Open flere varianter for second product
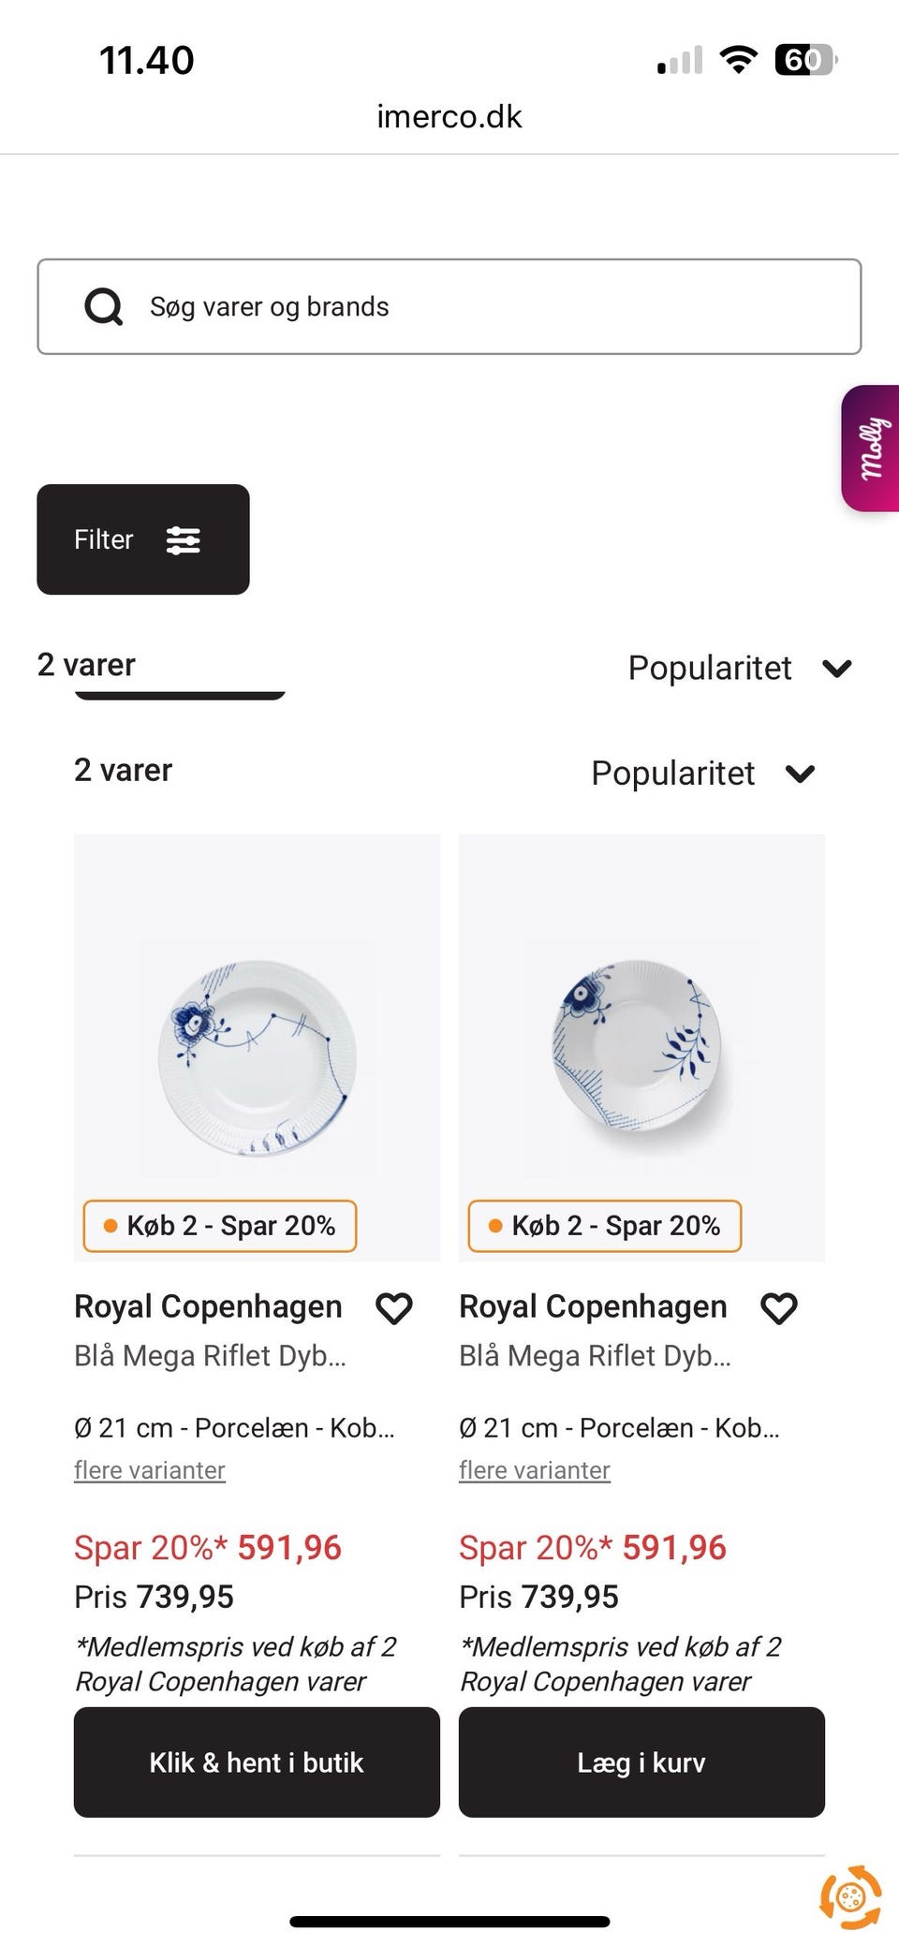This screenshot has height=1946, width=899. click(x=535, y=1470)
